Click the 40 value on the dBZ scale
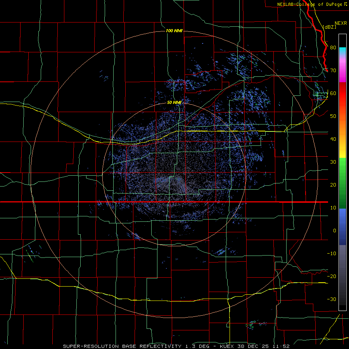The height and width of the screenshot is (349, 349). (x=333, y=139)
